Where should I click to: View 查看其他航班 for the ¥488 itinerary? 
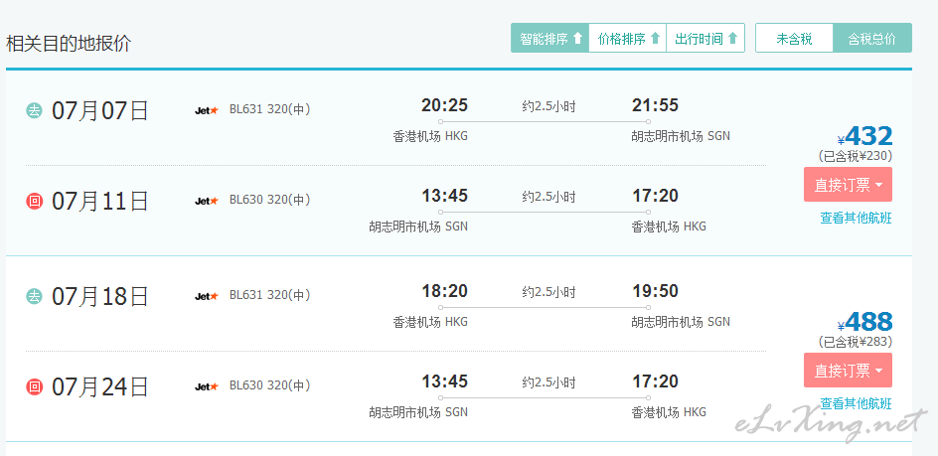pyautogui.click(x=856, y=404)
